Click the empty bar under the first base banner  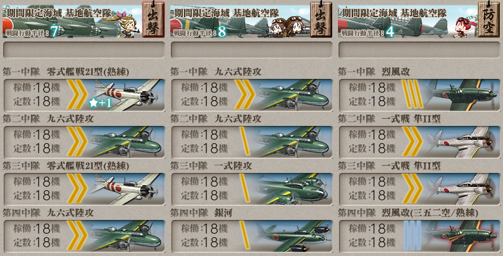point(84,50)
